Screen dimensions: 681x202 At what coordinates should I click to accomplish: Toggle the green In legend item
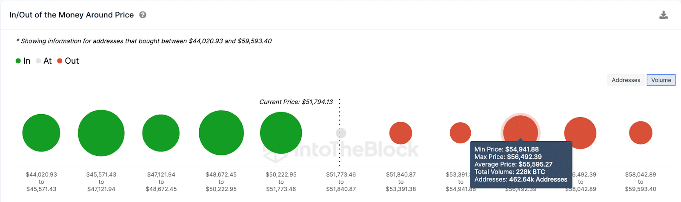click(23, 61)
